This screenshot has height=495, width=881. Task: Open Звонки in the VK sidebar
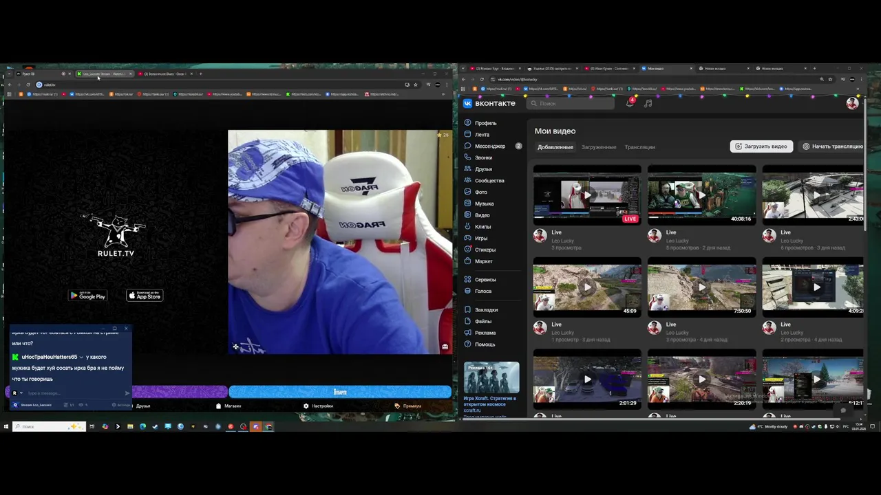[478, 157]
